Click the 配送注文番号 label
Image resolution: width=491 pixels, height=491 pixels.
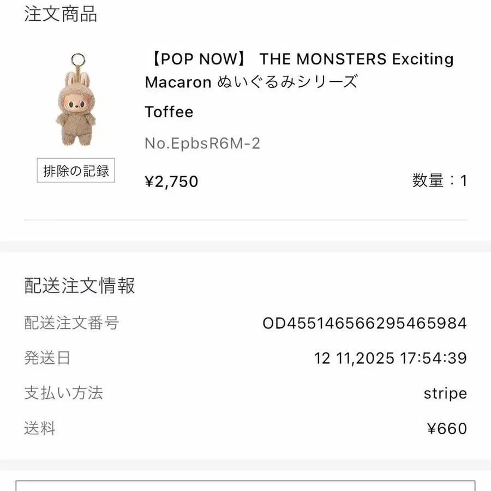point(71,323)
